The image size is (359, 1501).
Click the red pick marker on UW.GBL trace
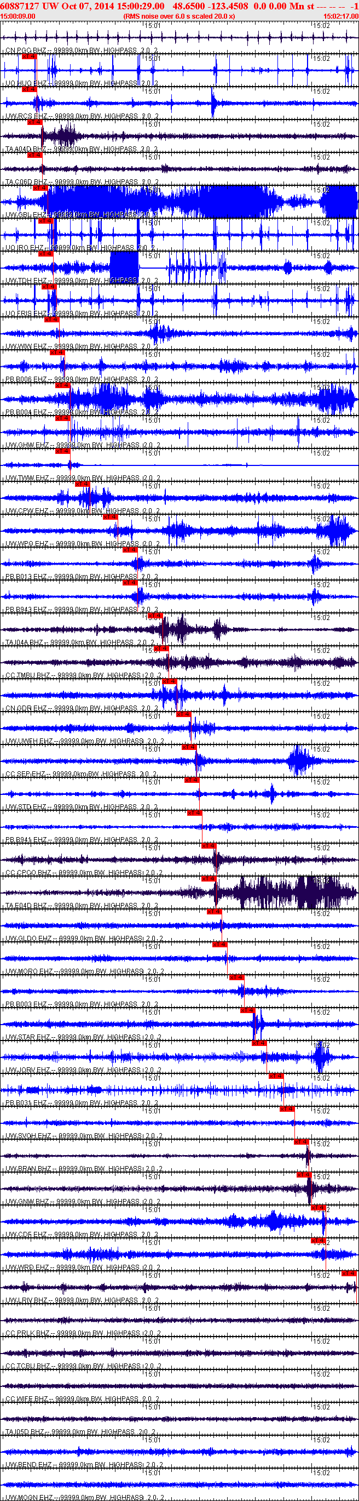(x=40, y=188)
